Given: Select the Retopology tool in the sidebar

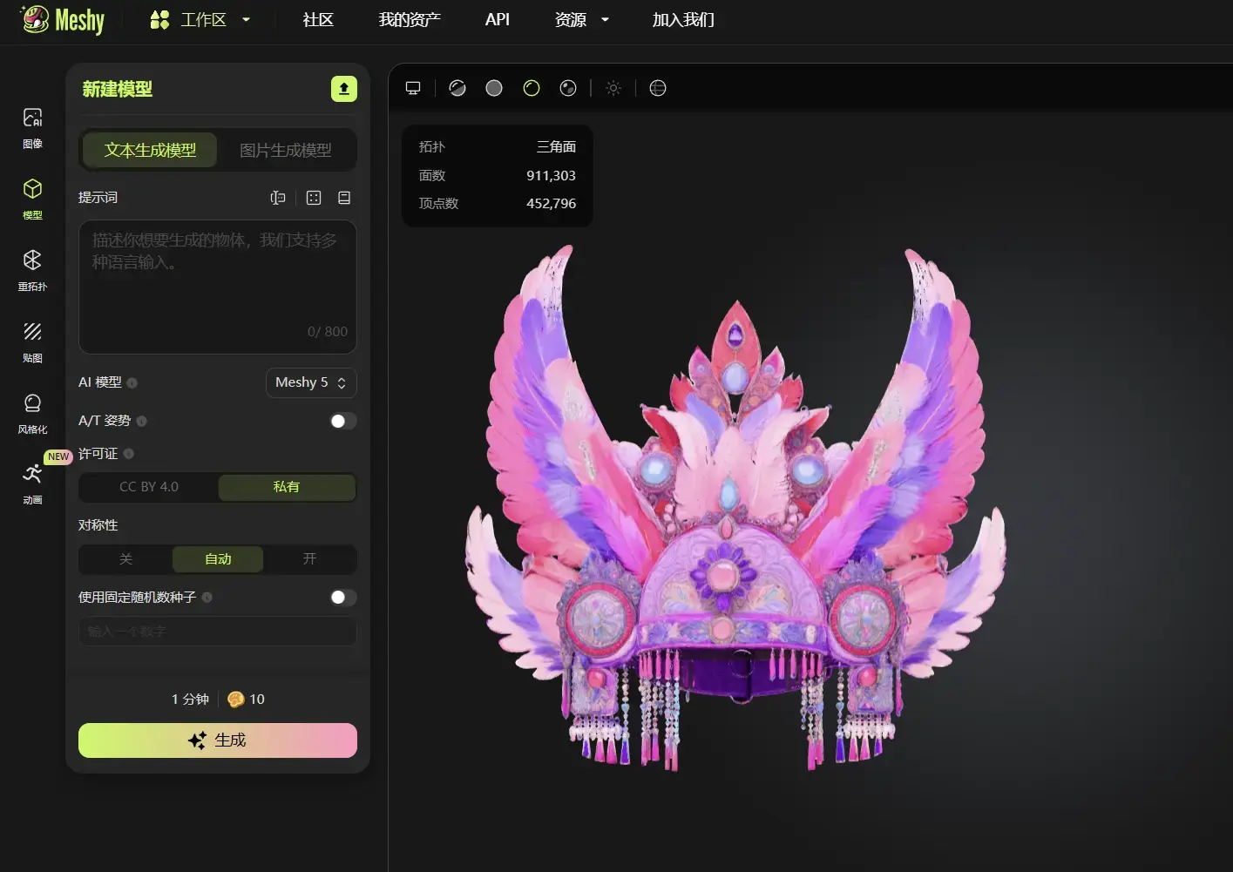Looking at the screenshot, I should 32,269.
